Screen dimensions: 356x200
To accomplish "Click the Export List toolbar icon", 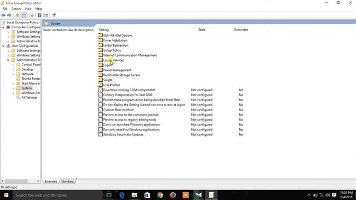I will click(32, 15).
